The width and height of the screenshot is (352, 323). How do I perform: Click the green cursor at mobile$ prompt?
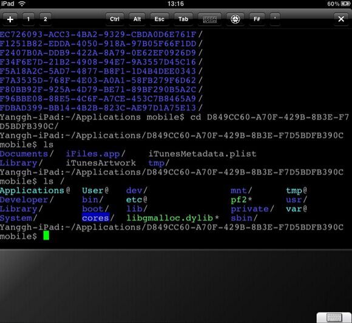coord(46,236)
